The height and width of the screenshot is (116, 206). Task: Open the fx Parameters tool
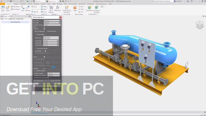pyautogui.click(x=57, y=8)
